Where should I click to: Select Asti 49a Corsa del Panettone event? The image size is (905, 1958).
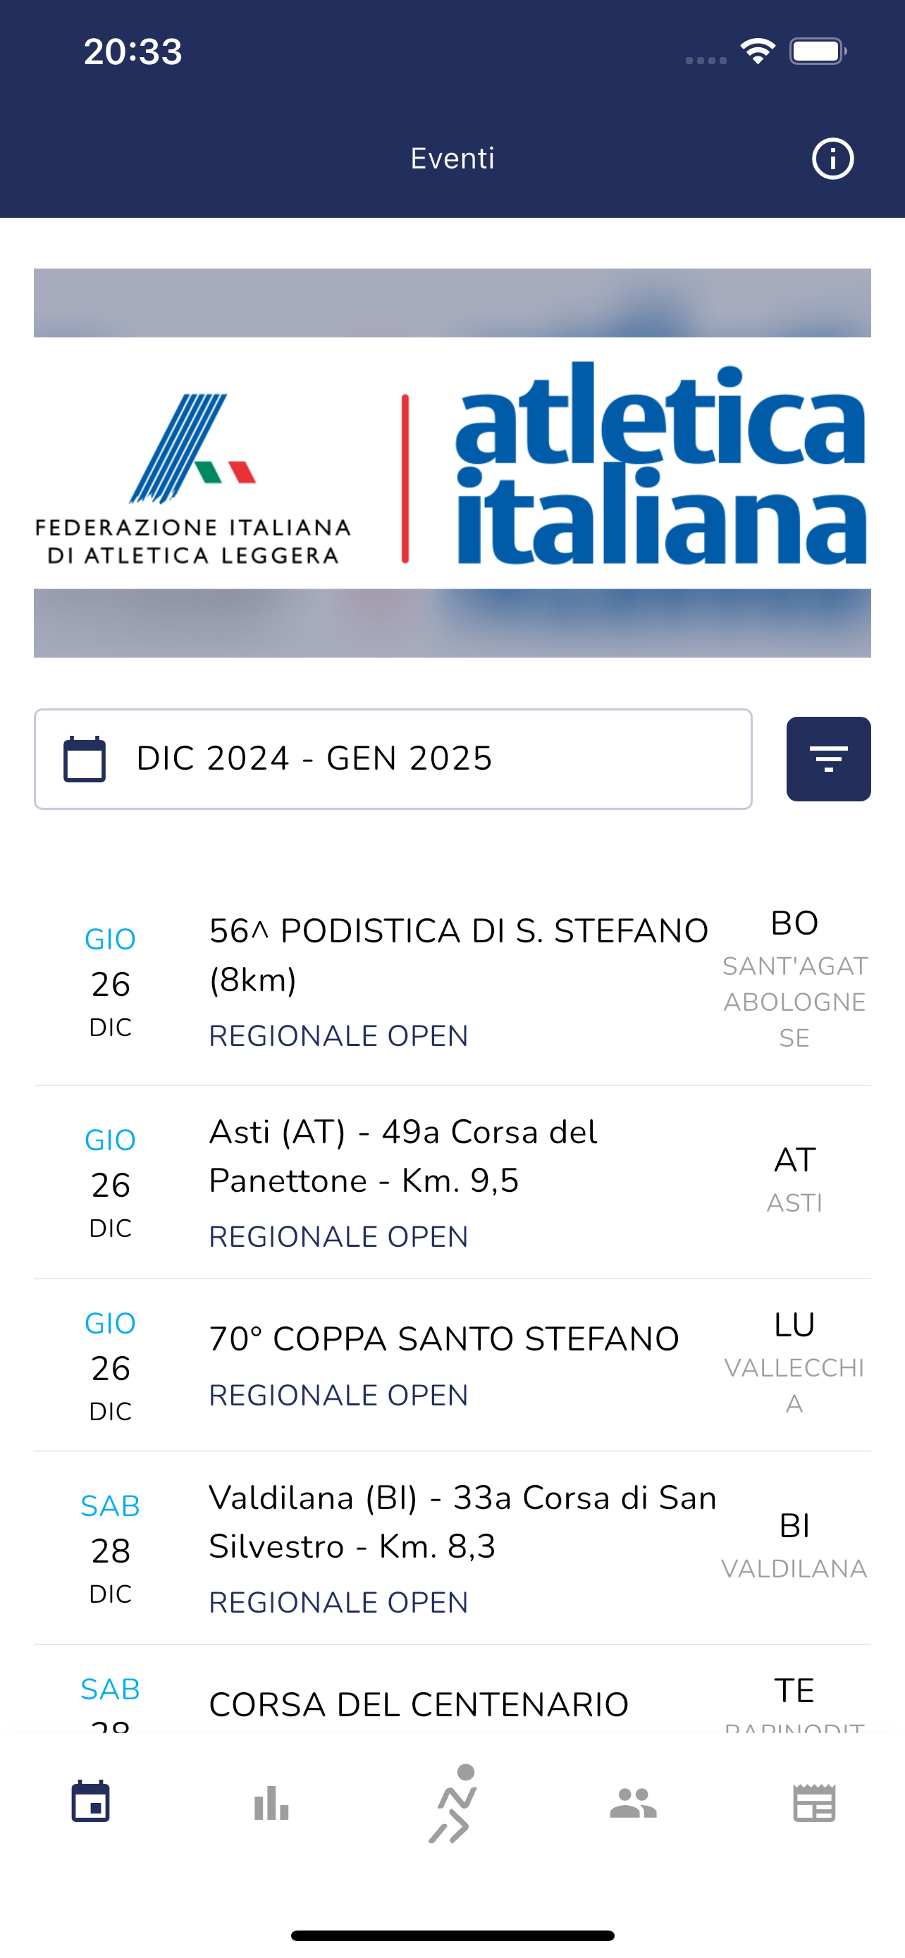click(402, 1156)
